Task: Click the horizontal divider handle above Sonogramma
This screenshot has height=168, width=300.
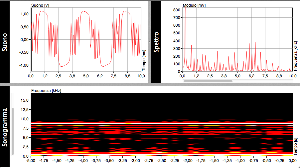Action: [149, 84]
